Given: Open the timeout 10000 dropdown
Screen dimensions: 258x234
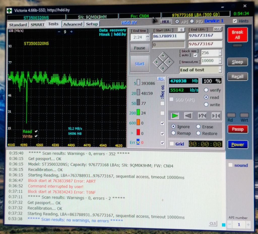Looking at the screenshot, I should (220, 61).
